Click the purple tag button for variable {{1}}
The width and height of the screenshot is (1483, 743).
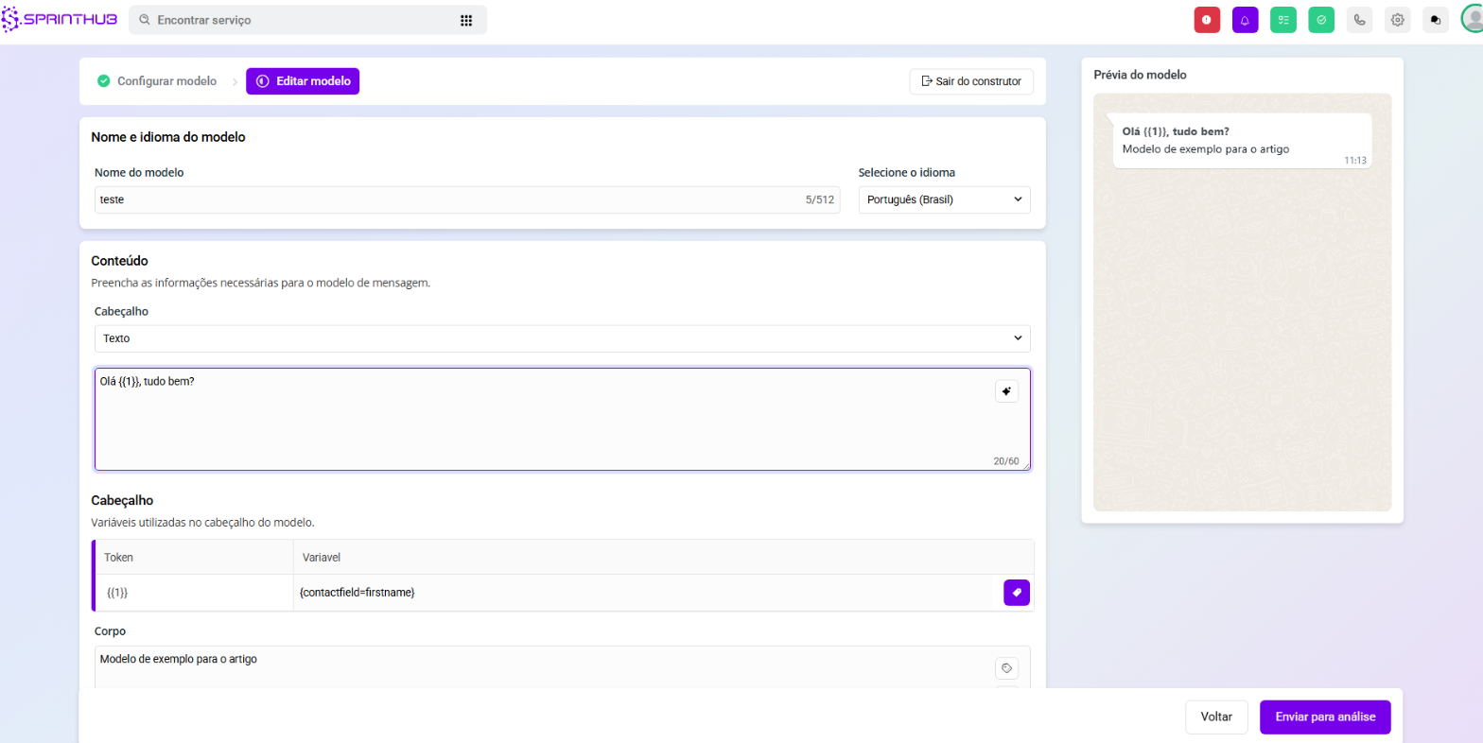[1016, 593]
